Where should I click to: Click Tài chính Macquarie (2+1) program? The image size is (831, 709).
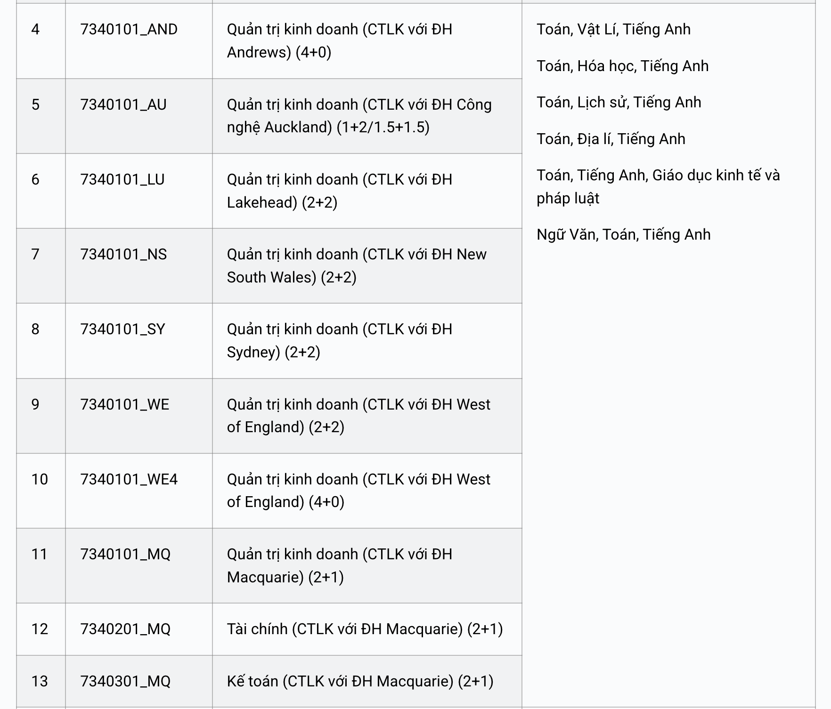click(365, 629)
